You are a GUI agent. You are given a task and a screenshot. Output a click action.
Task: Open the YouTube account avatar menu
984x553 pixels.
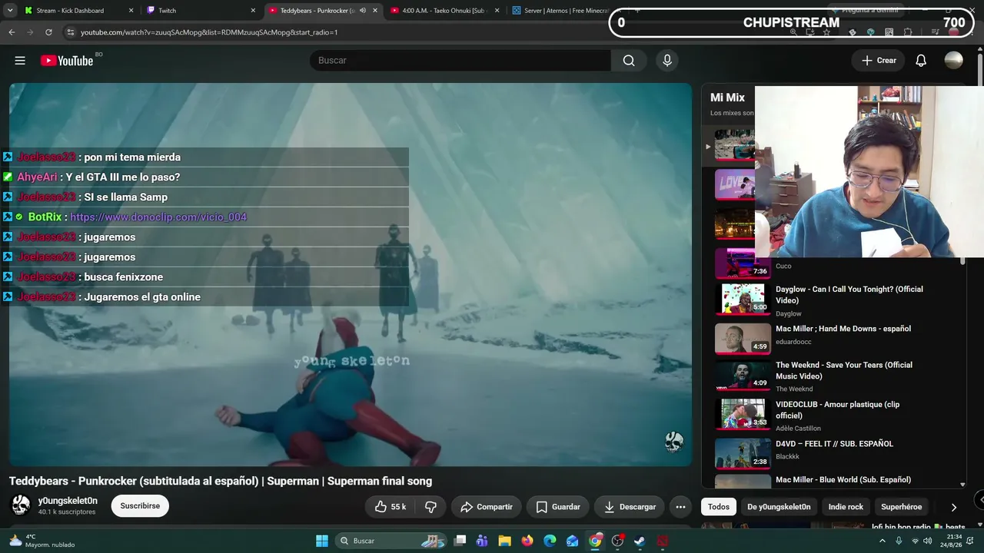pos(953,61)
